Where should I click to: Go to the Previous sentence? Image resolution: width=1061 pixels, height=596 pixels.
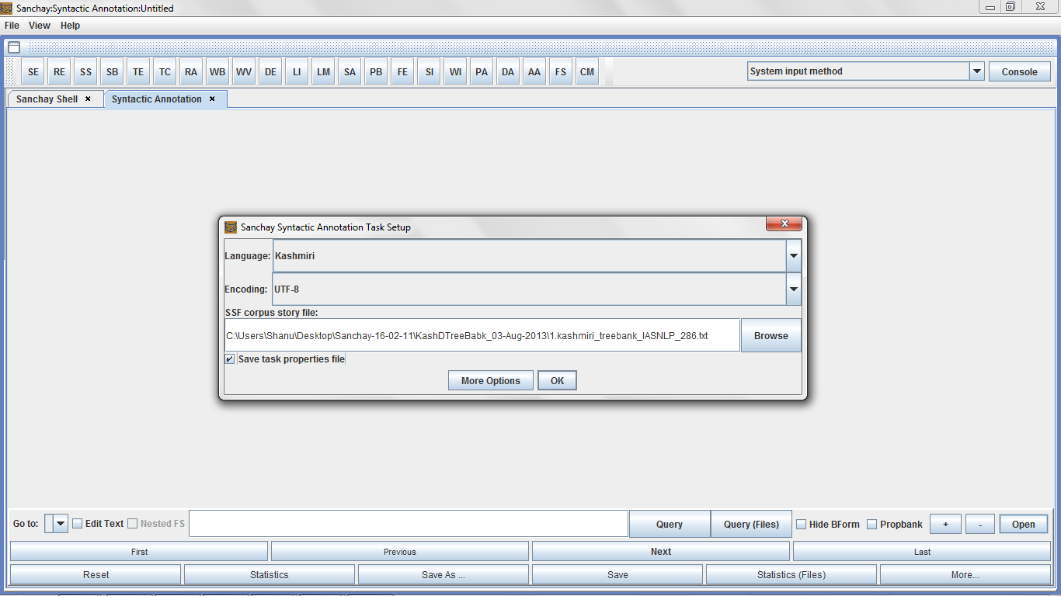click(x=400, y=552)
